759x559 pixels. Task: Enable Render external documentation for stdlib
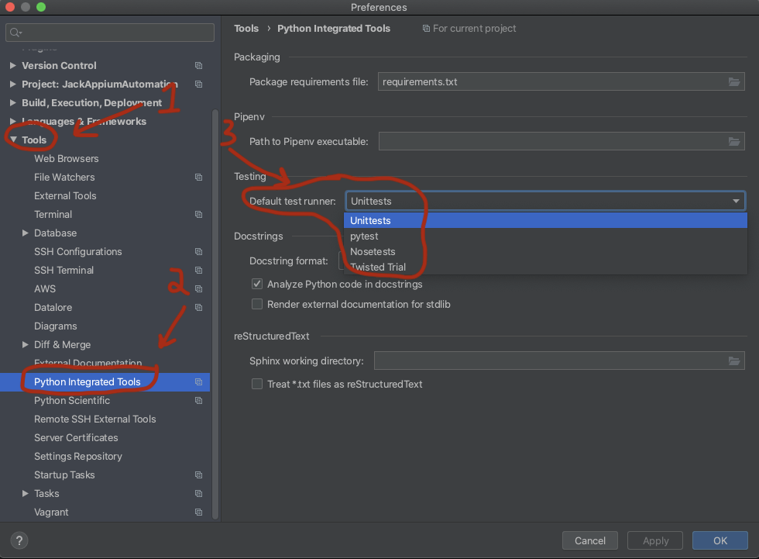(256, 304)
